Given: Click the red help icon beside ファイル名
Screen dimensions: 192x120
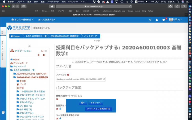Looking at the screenshot, I should [x=68, y=75].
